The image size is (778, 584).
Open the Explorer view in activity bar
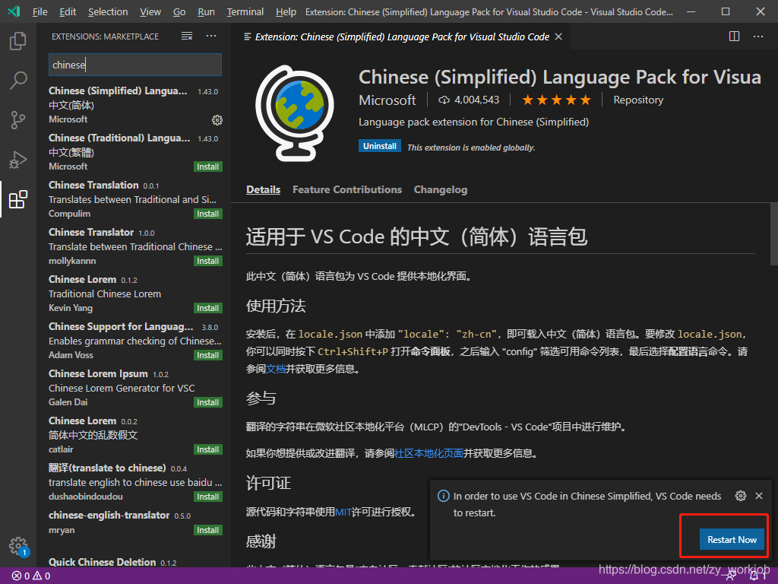point(18,41)
